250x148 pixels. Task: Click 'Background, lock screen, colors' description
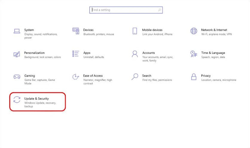(42, 57)
